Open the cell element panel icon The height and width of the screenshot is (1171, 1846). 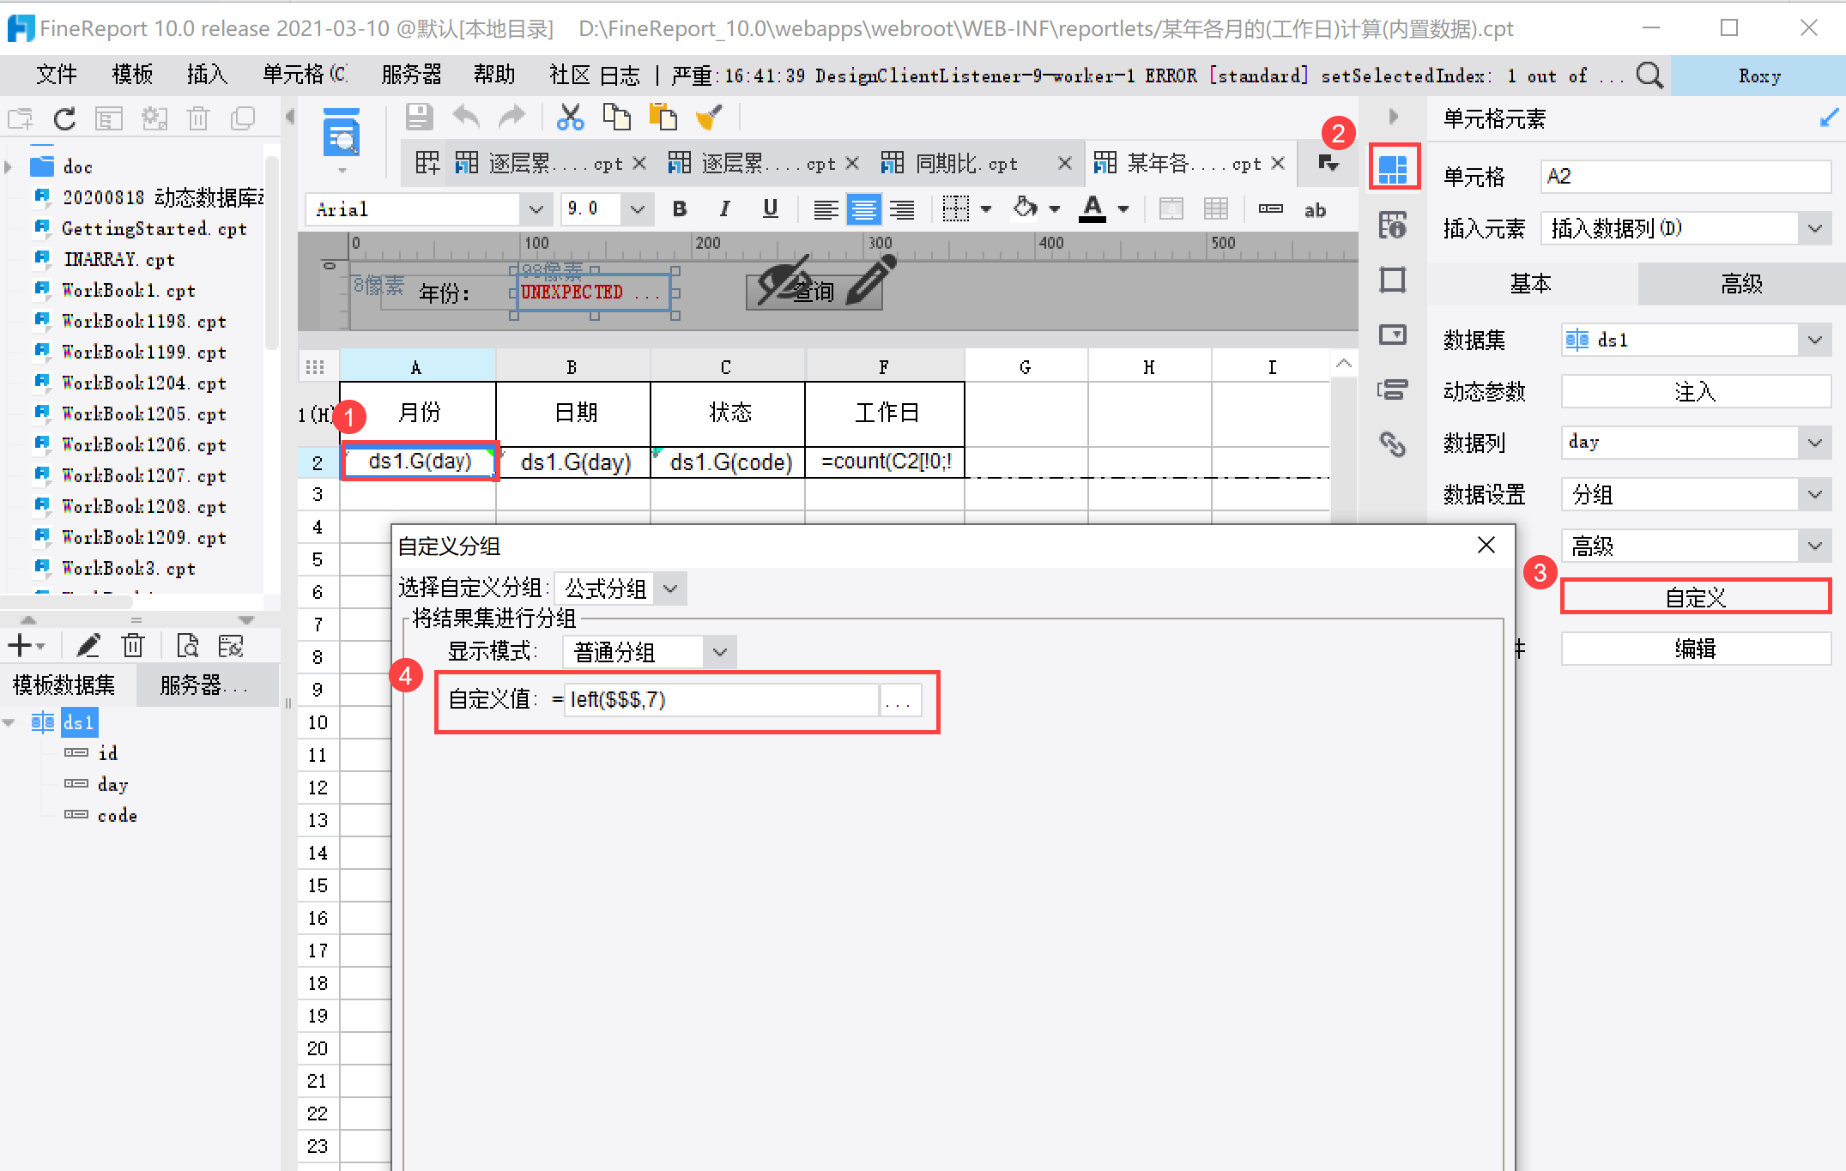pyautogui.click(x=1393, y=167)
